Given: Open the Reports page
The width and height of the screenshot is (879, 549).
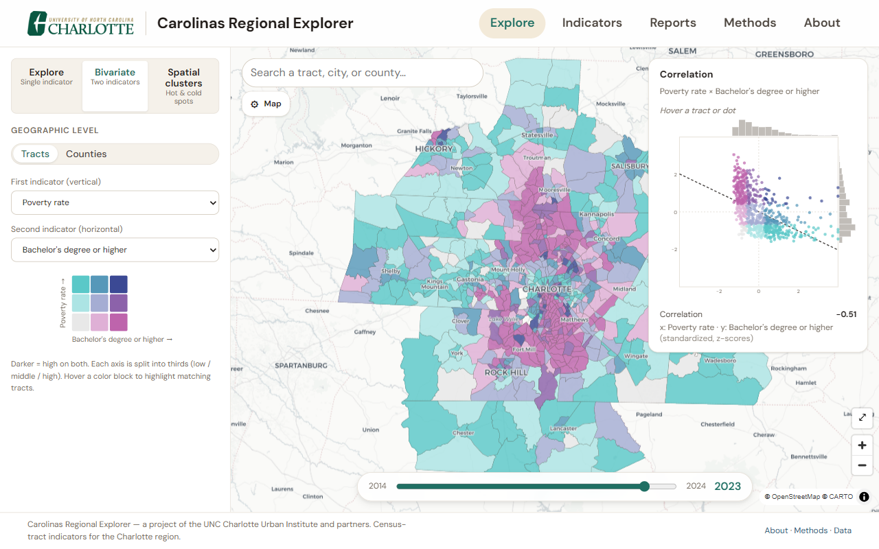Looking at the screenshot, I should (673, 23).
